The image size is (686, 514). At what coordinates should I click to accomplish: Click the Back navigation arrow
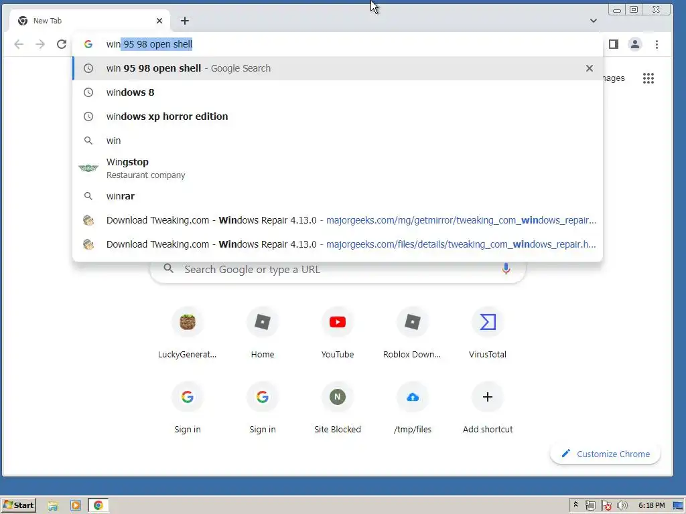pos(19,44)
